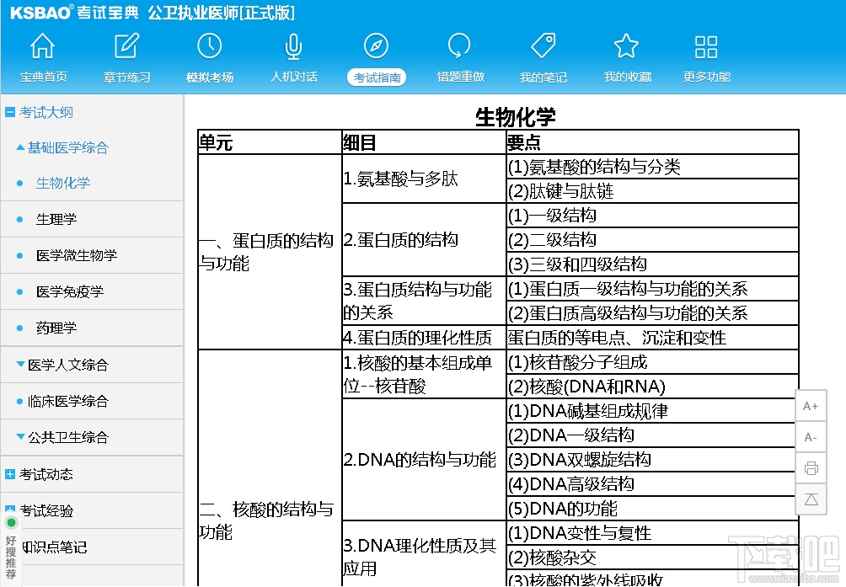
Task: Click cell 2.DNA的结构与功能
Action: pyautogui.click(x=424, y=459)
